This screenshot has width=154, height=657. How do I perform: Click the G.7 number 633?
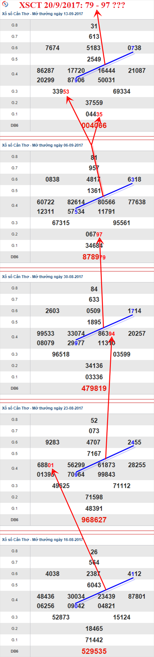[x=94, y=300]
